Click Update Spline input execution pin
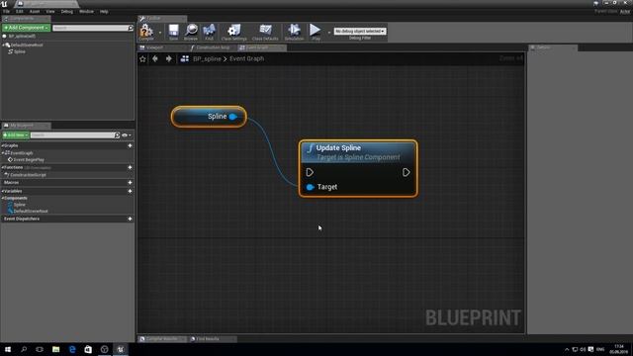 (x=310, y=172)
